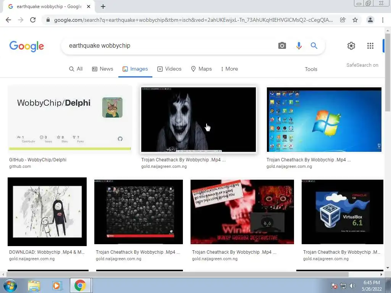The height and width of the screenshot is (293, 391).
Task: Open Action Center flag in tray
Action: point(334,286)
